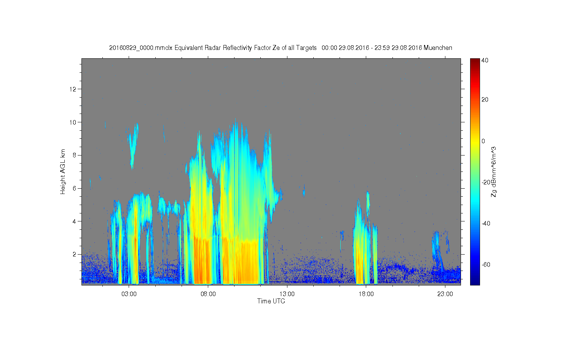Click the dark blue bottom of the colorbar
The height and width of the screenshot is (343, 571).
475,281
